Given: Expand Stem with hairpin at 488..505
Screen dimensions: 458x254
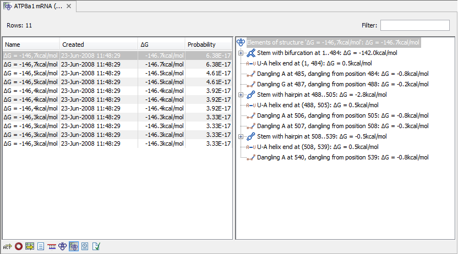Looking at the screenshot, I should click(x=241, y=95).
